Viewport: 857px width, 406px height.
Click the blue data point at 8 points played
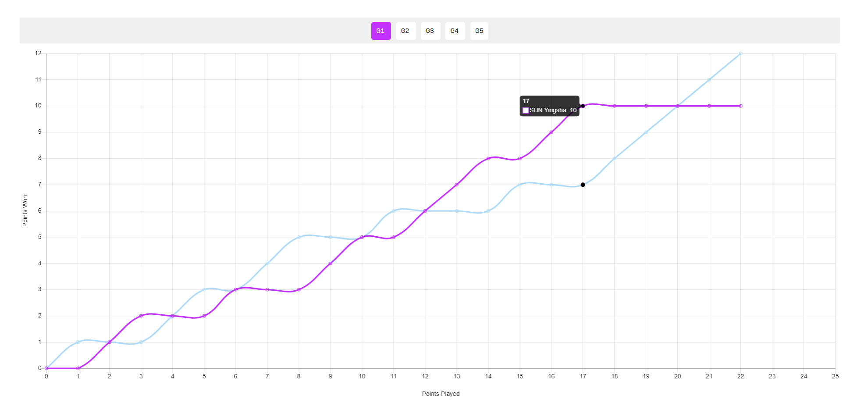[x=299, y=237]
